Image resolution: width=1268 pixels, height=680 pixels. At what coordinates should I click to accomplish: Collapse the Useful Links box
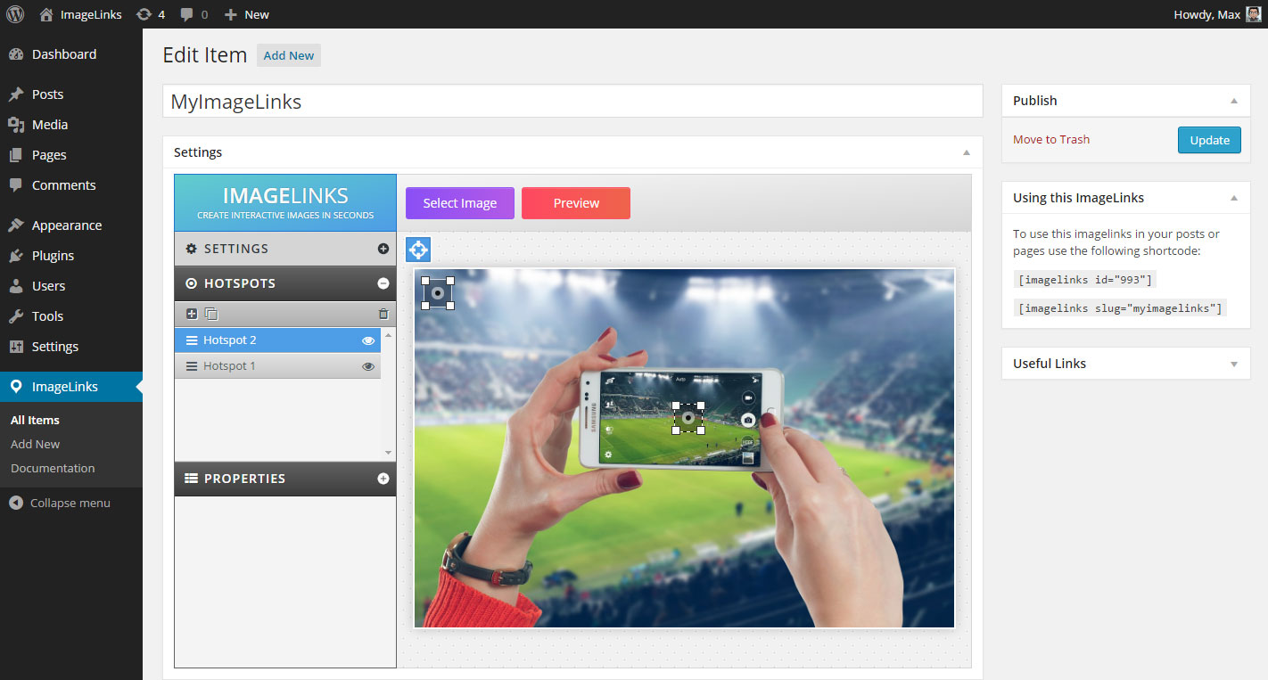(x=1234, y=363)
